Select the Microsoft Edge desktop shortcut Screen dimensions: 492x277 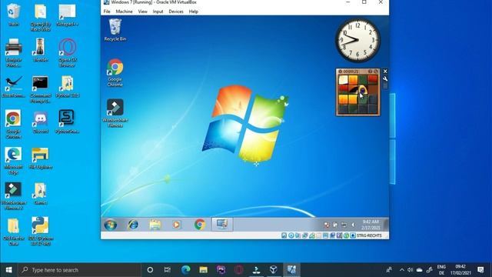13,161
